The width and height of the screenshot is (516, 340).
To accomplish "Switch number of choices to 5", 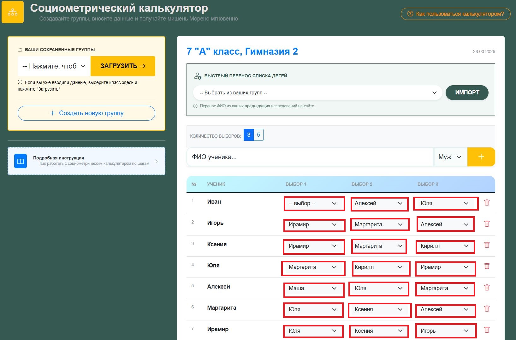I will 258,135.
